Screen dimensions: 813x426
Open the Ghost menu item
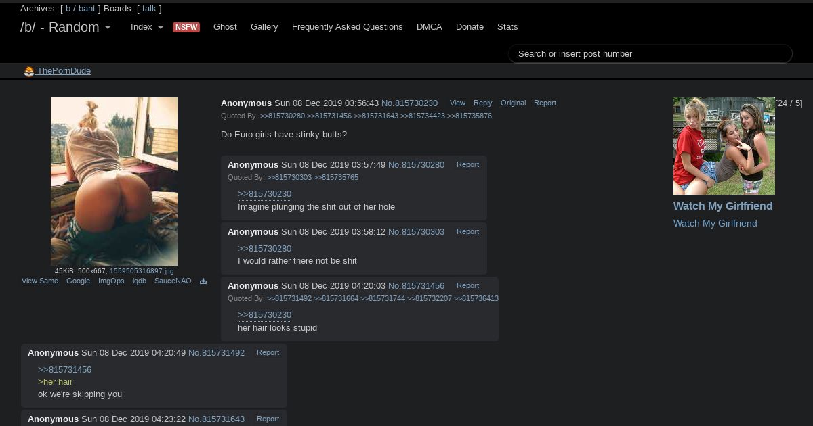(225, 27)
